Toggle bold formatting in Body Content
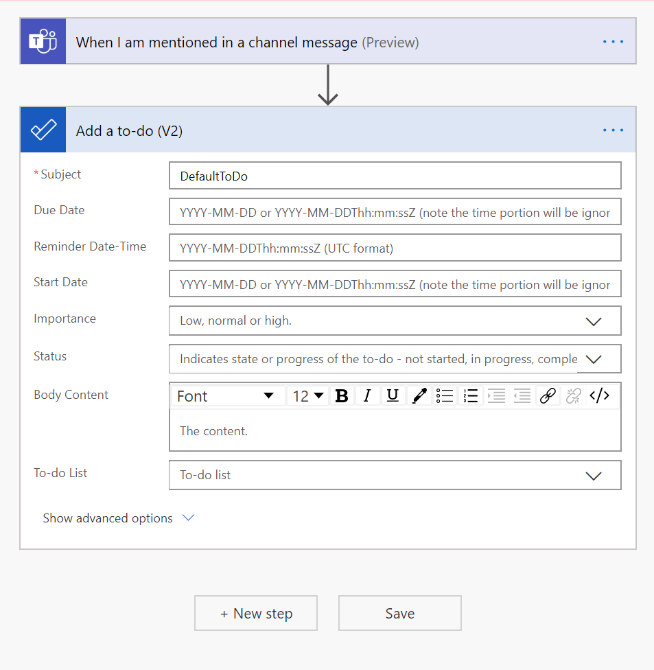The width and height of the screenshot is (654, 670). pos(342,396)
